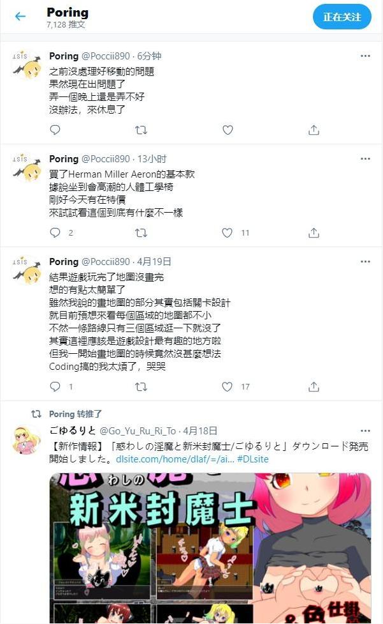
Task: Like the 4月19日 tweet with 17 likes
Action: [227, 386]
